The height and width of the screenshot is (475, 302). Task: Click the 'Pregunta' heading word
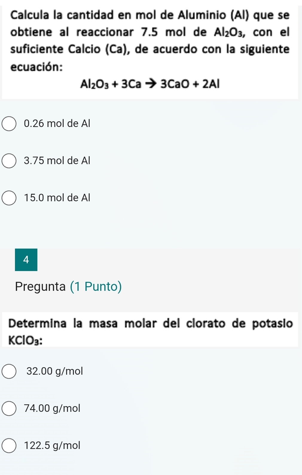pos(40,287)
